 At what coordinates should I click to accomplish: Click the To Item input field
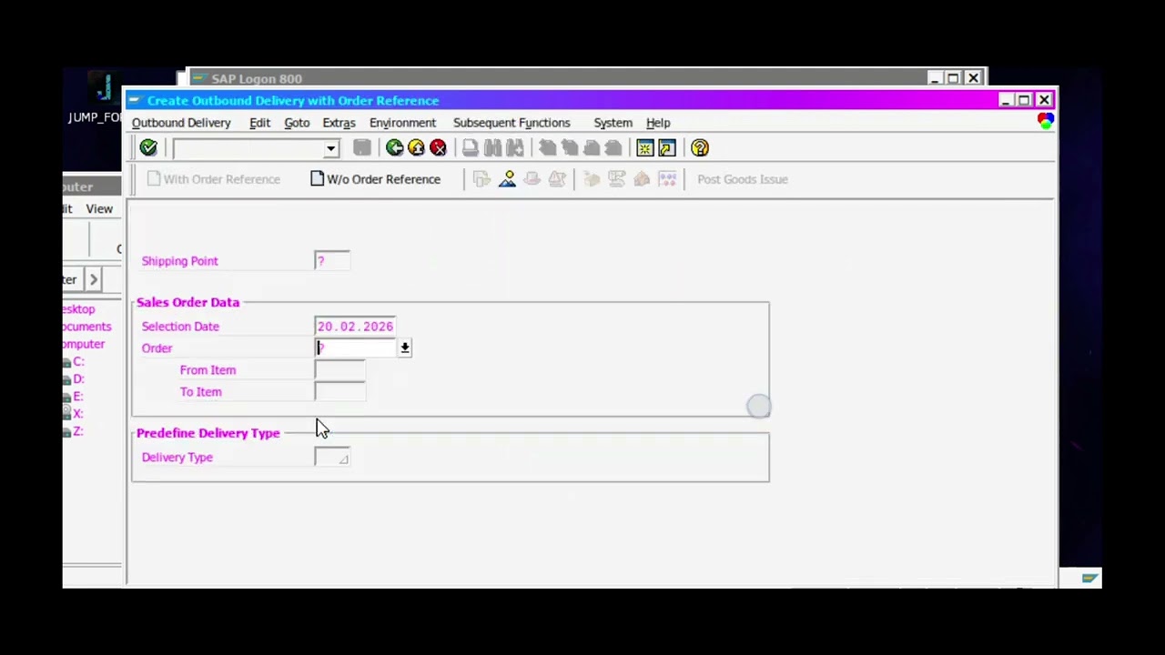coord(339,392)
